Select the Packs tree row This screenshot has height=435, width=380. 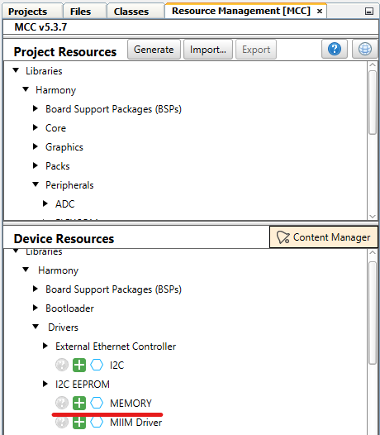pos(58,166)
